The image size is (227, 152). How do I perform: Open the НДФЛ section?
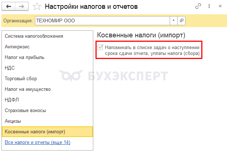pos(12,100)
